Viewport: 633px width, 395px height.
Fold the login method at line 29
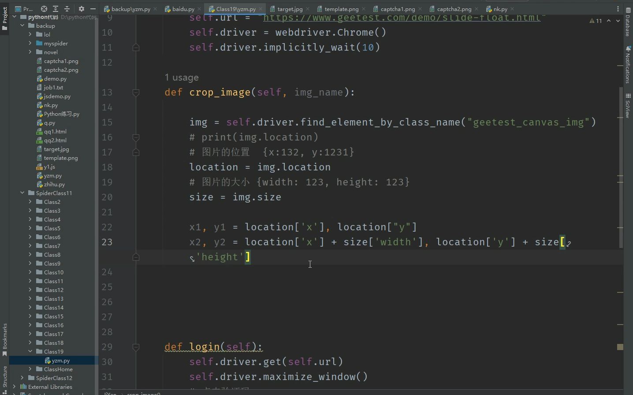pos(136,347)
